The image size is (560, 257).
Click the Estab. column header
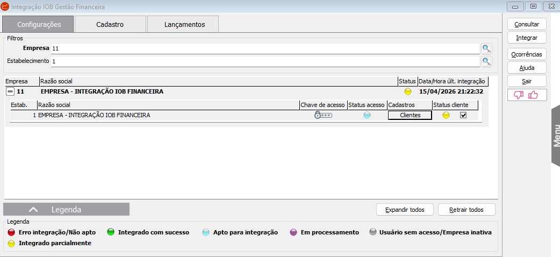[23, 105]
